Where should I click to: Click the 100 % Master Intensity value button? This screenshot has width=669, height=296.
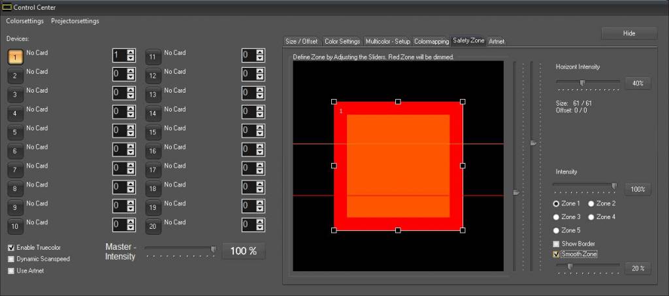pos(244,251)
